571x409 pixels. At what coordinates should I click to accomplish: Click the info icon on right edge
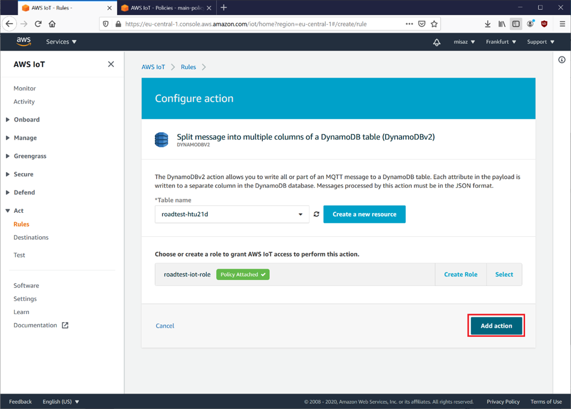click(561, 60)
